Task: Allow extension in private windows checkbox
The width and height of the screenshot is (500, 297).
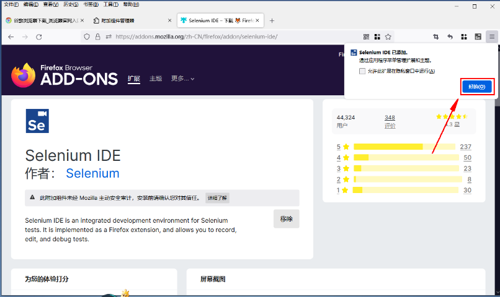Action: tap(362, 71)
